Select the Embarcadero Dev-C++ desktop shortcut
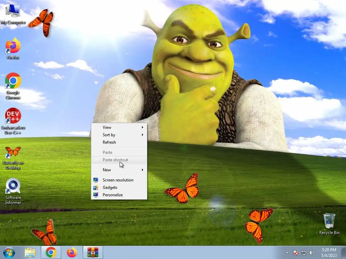This screenshot has width=346, height=259. [13, 121]
